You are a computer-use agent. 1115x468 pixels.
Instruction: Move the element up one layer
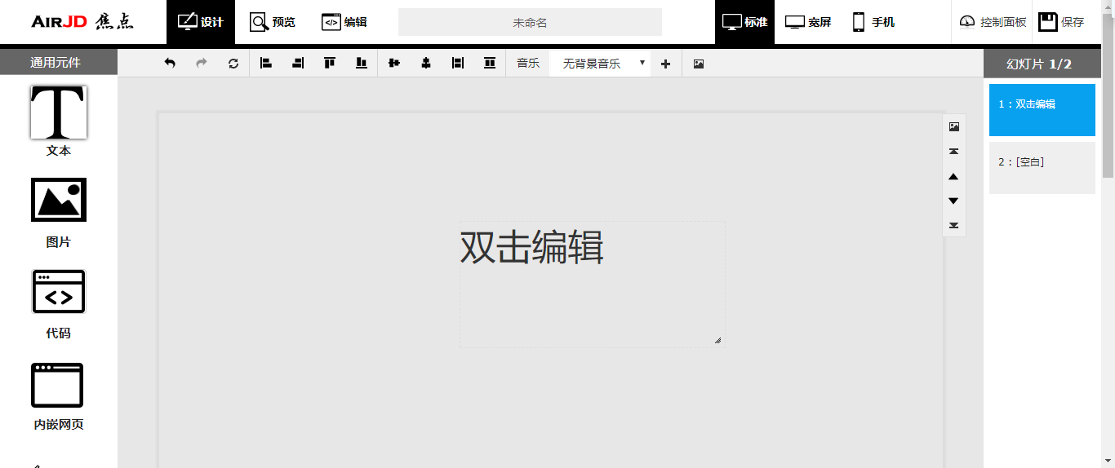pyautogui.click(x=954, y=176)
